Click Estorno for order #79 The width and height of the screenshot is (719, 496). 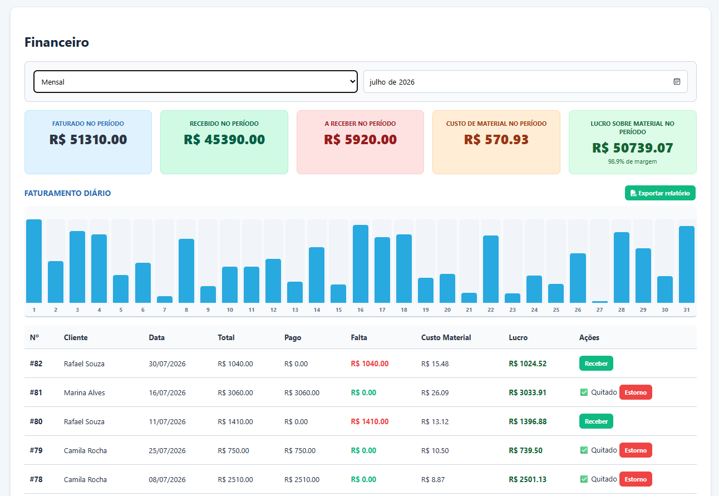click(636, 450)
